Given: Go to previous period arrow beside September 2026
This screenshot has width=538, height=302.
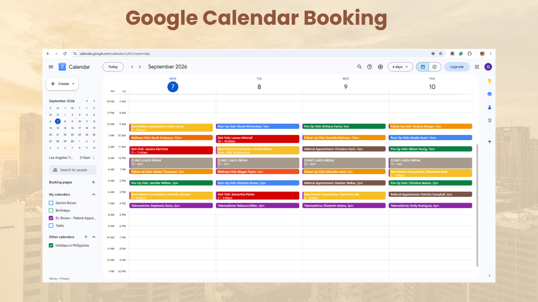Looking at the screenshot, I should click(x=132, y=67).
